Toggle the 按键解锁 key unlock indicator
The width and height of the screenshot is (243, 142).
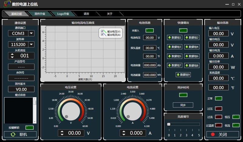29,128
